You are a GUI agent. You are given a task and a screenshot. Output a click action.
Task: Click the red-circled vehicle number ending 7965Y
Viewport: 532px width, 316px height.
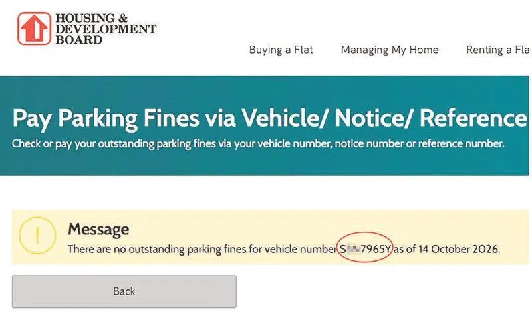[365, 249]
